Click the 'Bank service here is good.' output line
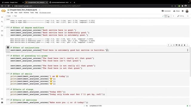Image resolution: width=191 pixels, height=107 pixels. point(52,39)
